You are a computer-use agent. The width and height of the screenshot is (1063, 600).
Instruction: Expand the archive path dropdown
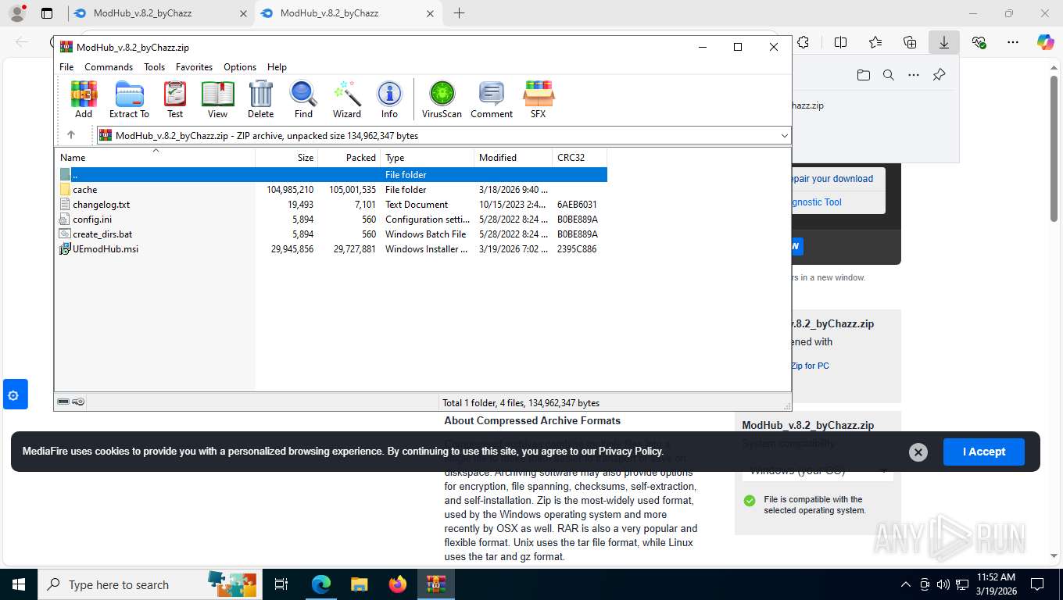coord(785,136)
